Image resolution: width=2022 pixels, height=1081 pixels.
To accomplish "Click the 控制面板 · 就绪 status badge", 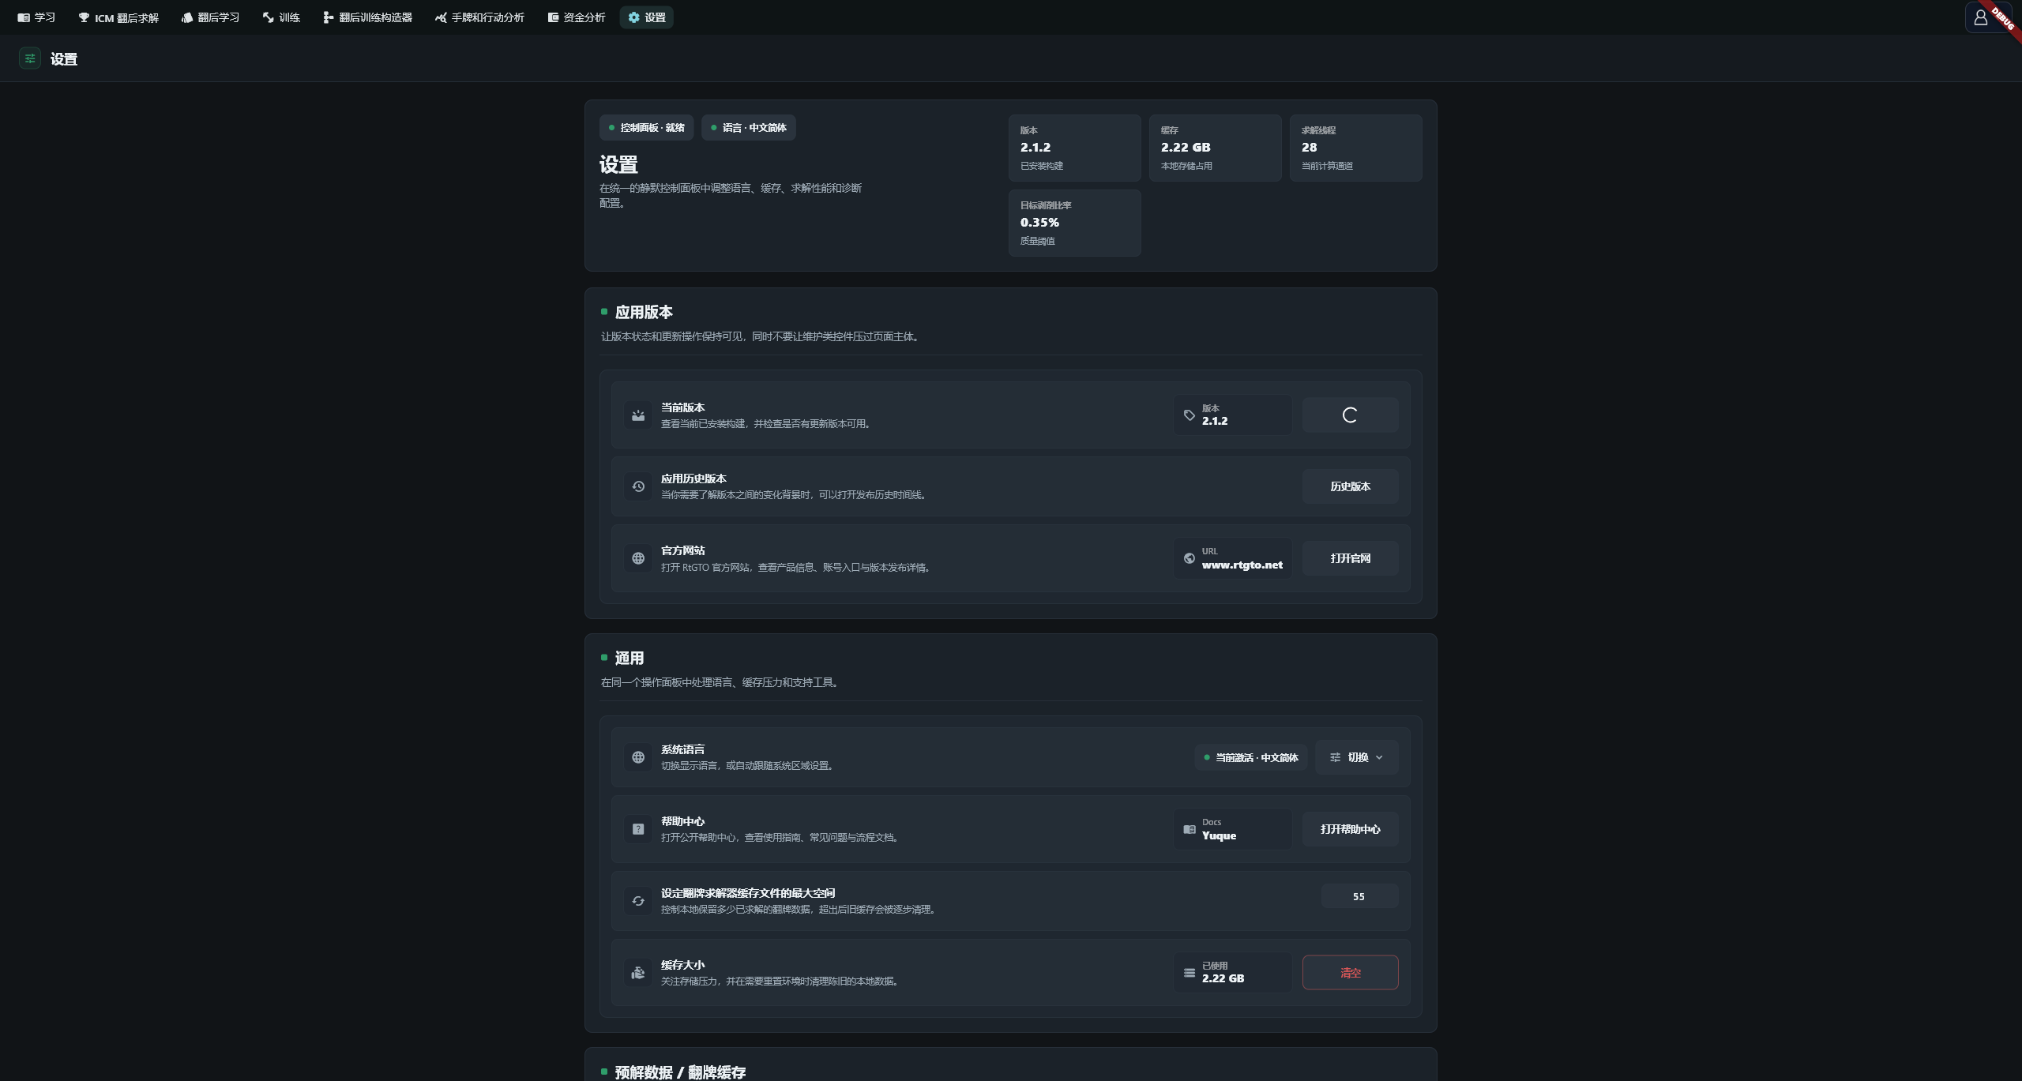I will pos(646,128).
